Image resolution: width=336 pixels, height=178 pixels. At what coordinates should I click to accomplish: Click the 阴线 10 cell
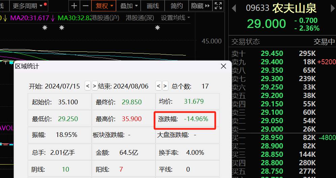[60, 169]
